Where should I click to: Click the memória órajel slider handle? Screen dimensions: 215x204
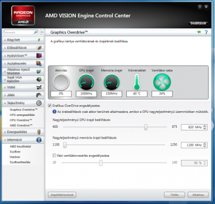(x=65, y=145)
